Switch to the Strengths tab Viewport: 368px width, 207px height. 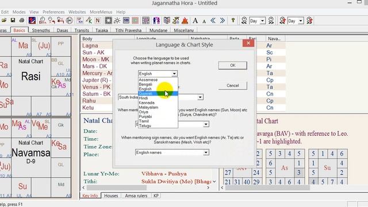(x=41, y=30)
